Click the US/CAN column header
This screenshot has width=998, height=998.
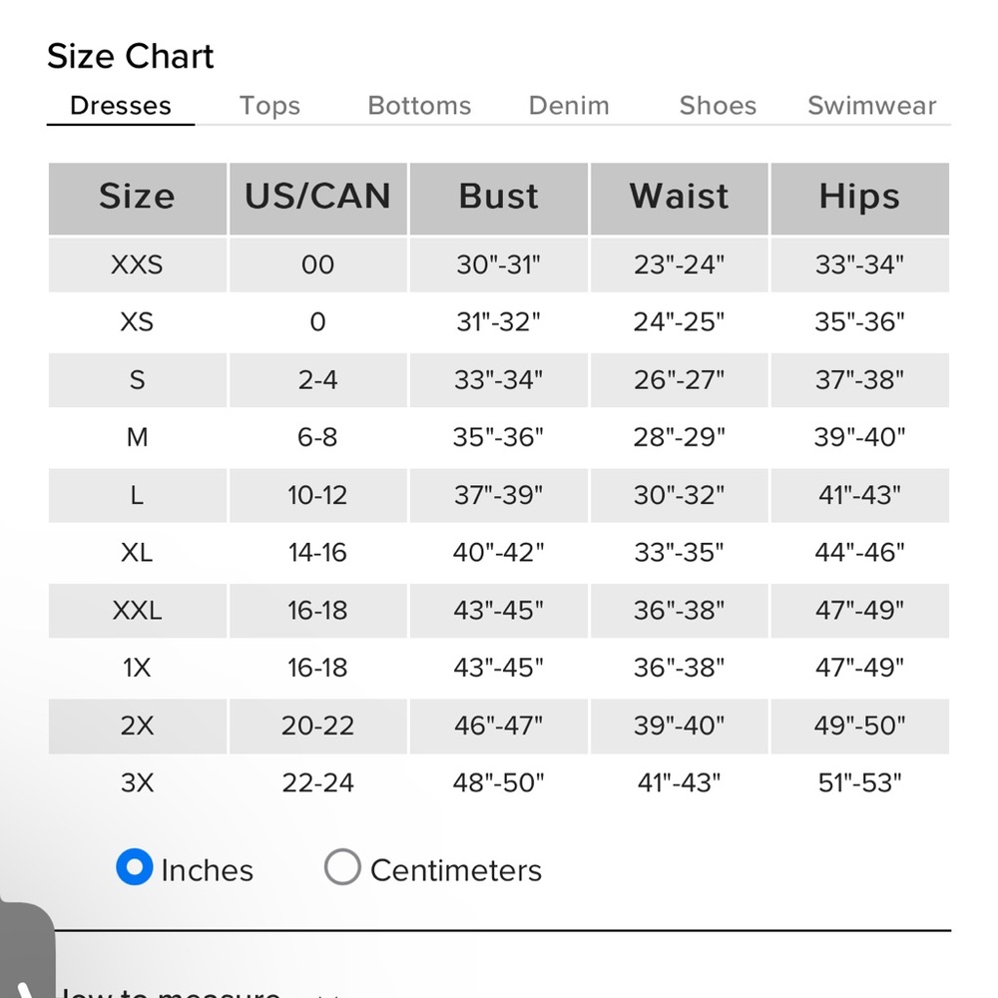click(x=317, y=199)
